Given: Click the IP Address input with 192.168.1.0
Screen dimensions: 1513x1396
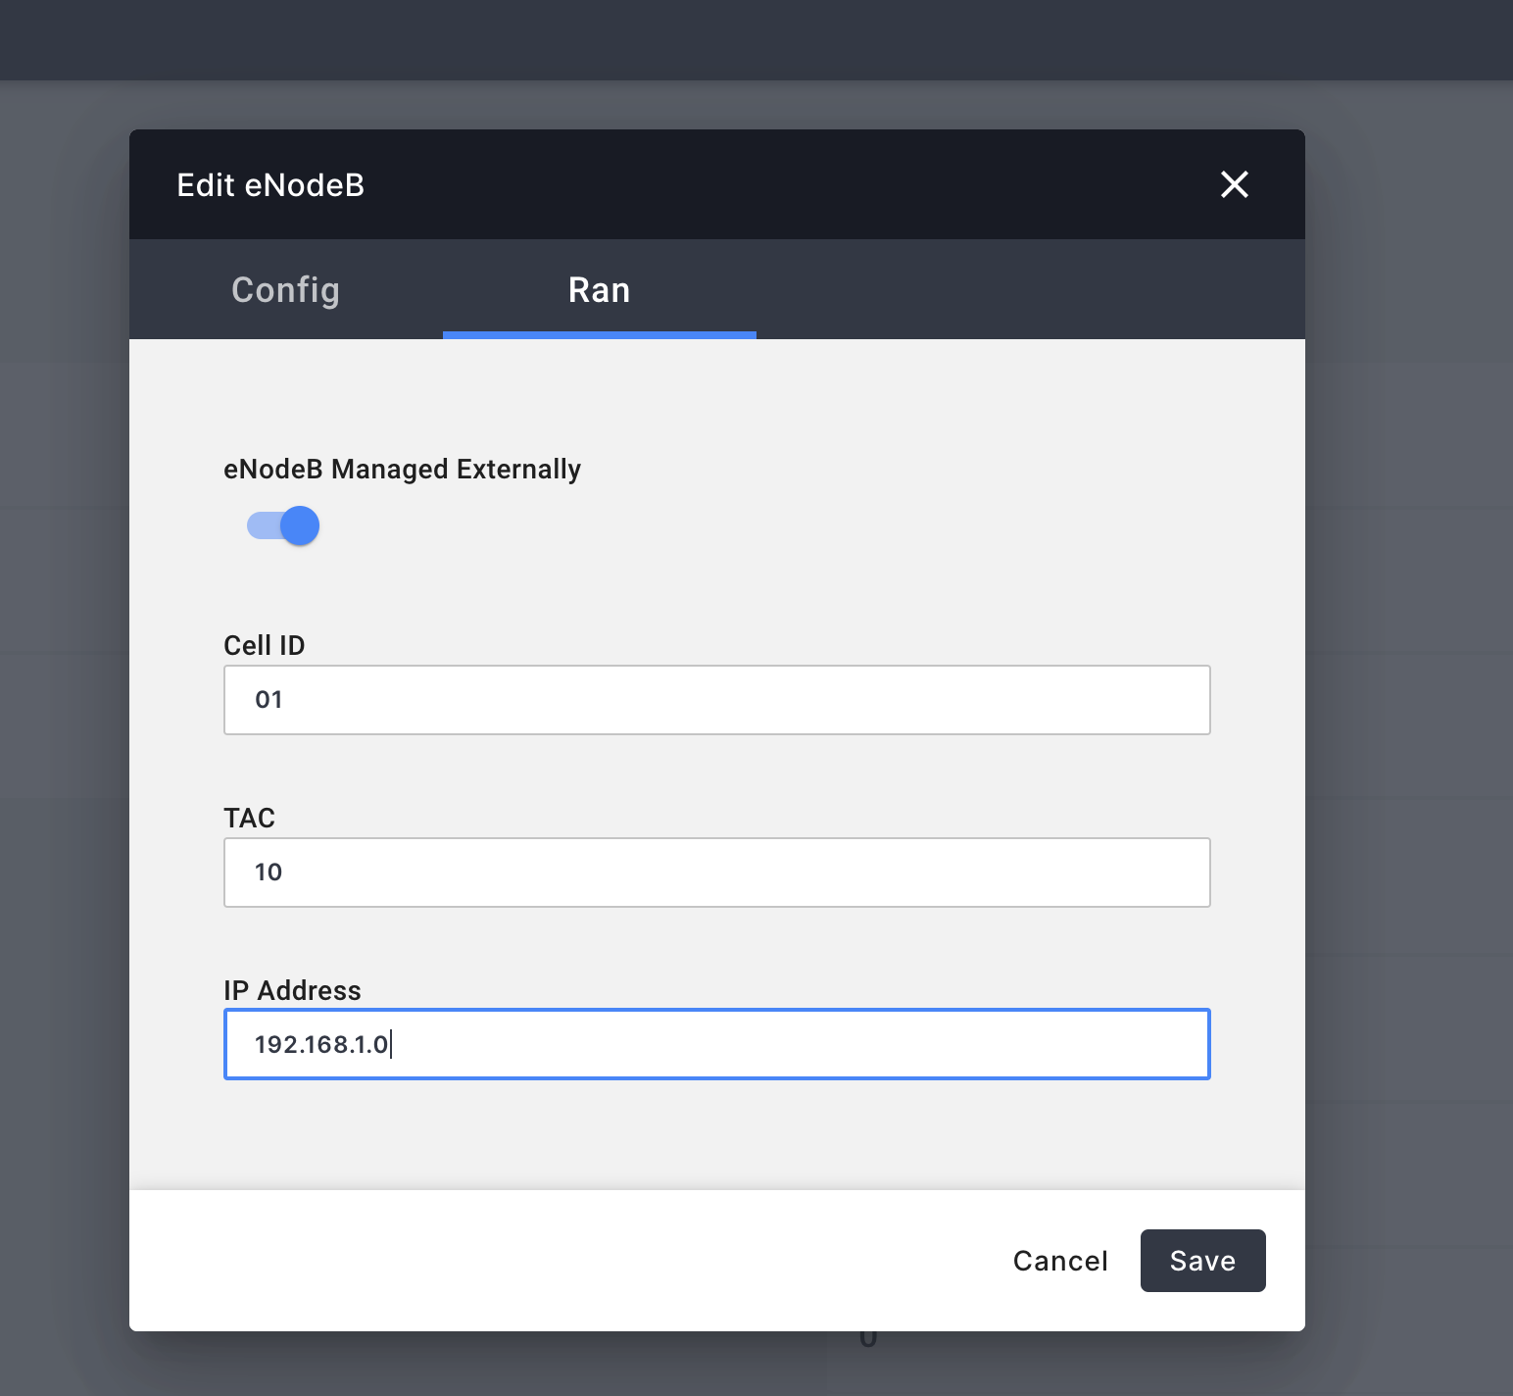Looking at the screenshot, I should click(716, 1044).
